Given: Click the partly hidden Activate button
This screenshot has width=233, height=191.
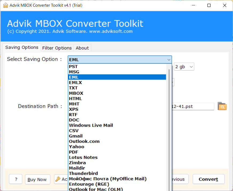Looking at the screenshot, I should point(61,179).
